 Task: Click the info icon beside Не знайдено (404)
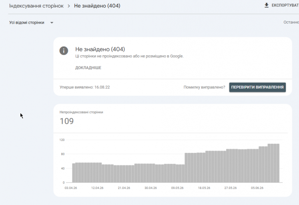coord(64,51)
